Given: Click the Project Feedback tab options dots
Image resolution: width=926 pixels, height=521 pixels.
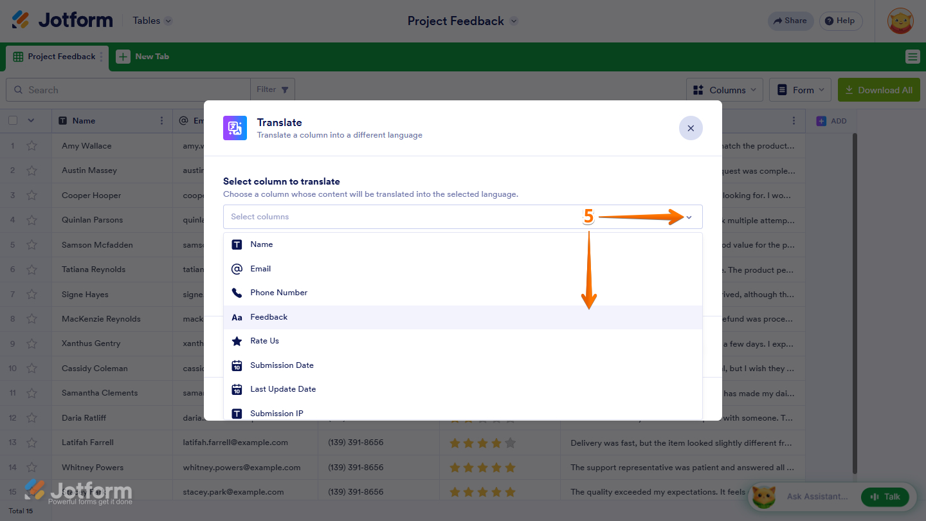Looking at the screenshot, I should click(101, 57).
